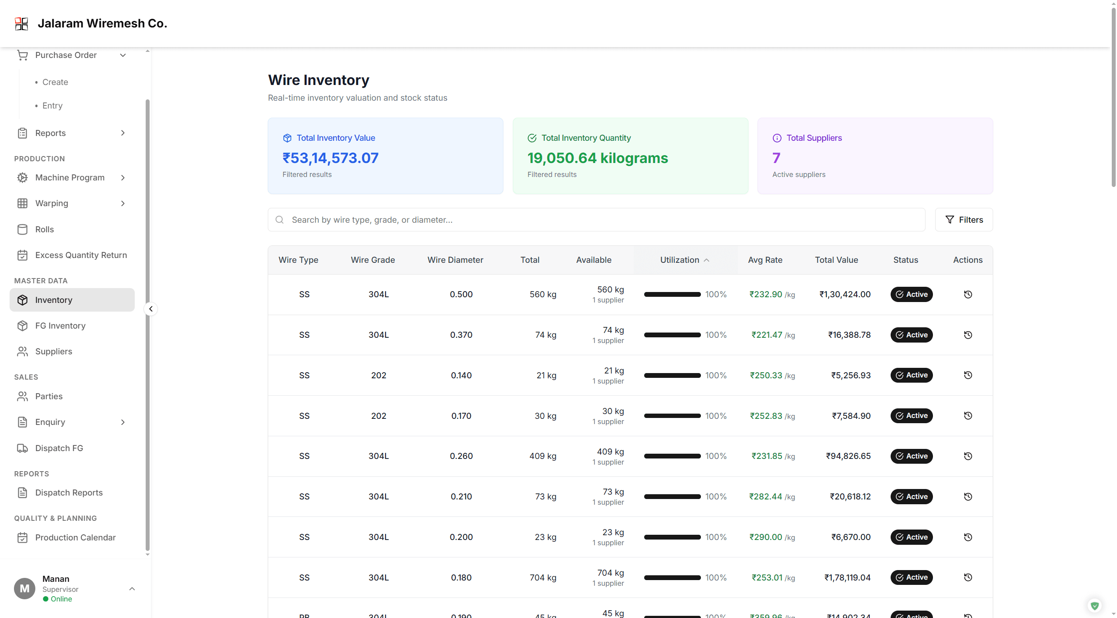The image size is (1117, 618).
Task: Click the utilization bar of the 0.370 row
Action: point(672,335)
